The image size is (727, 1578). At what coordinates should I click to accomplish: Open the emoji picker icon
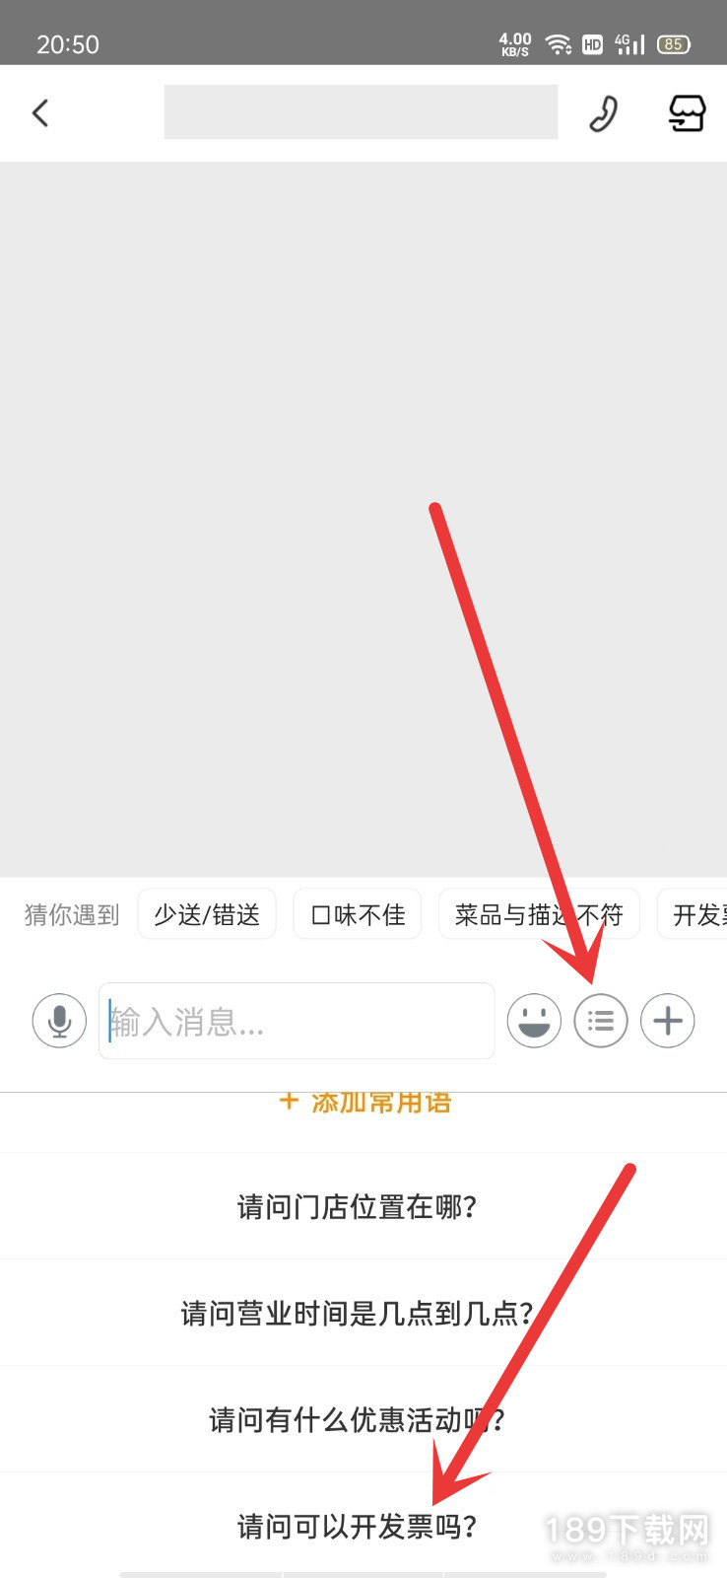(534, 1021)
